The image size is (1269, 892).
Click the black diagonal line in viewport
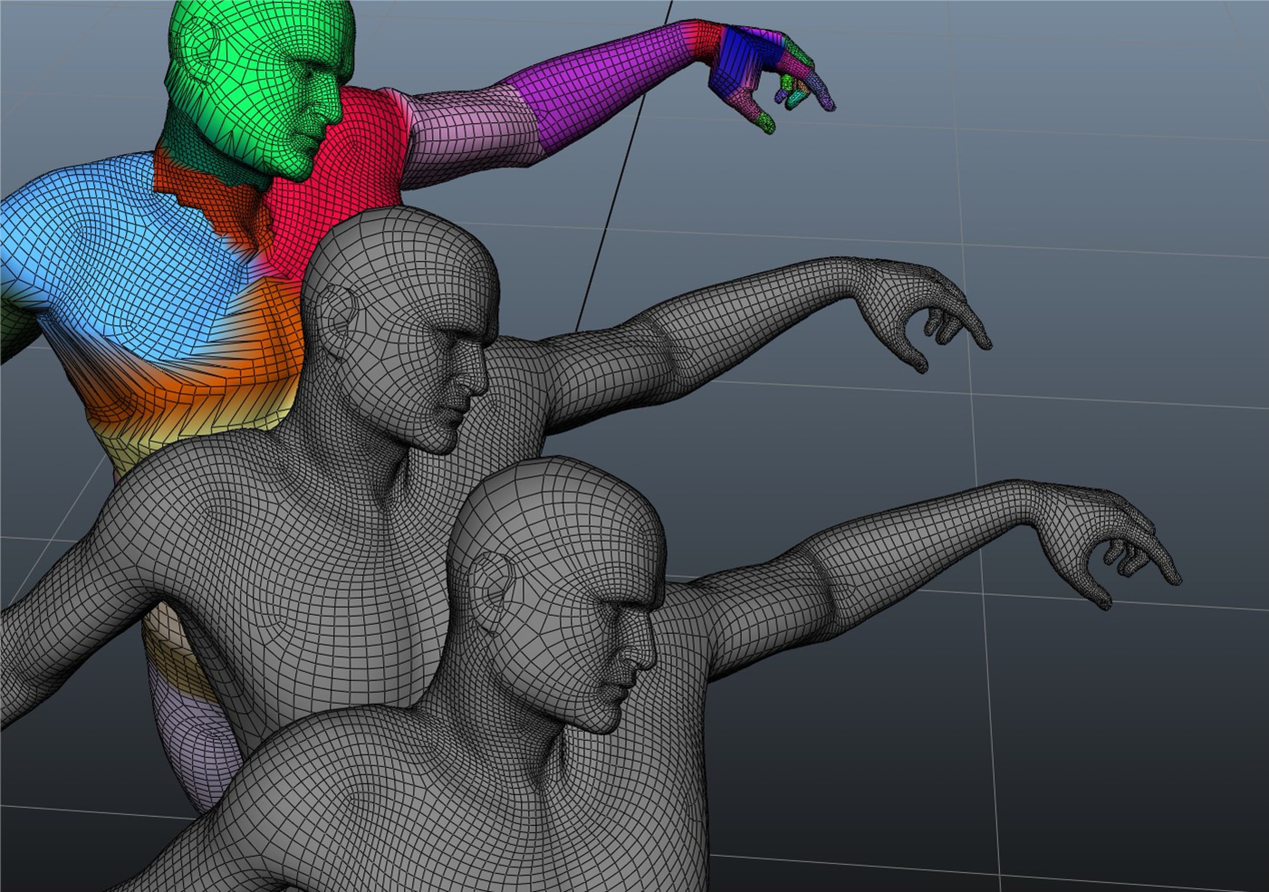click(623, 166)
